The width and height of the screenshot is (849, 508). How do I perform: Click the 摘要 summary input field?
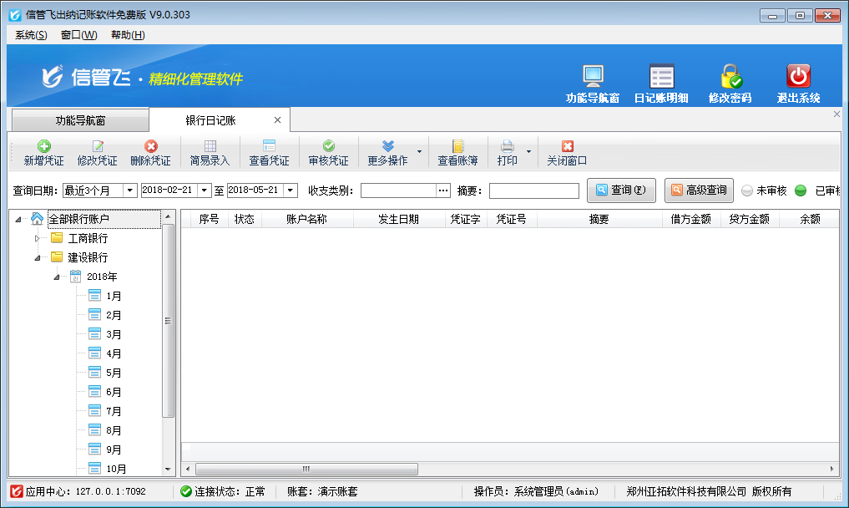point(533,191)
